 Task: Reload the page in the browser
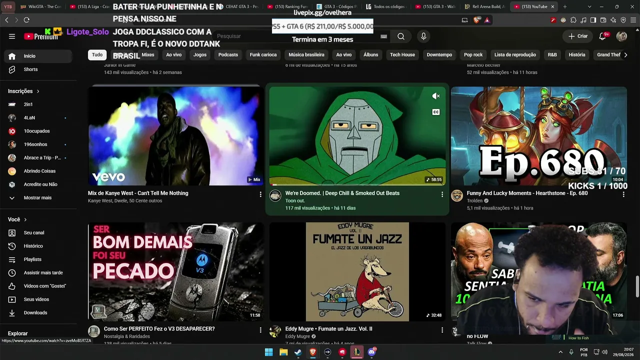tap(26, 20)
